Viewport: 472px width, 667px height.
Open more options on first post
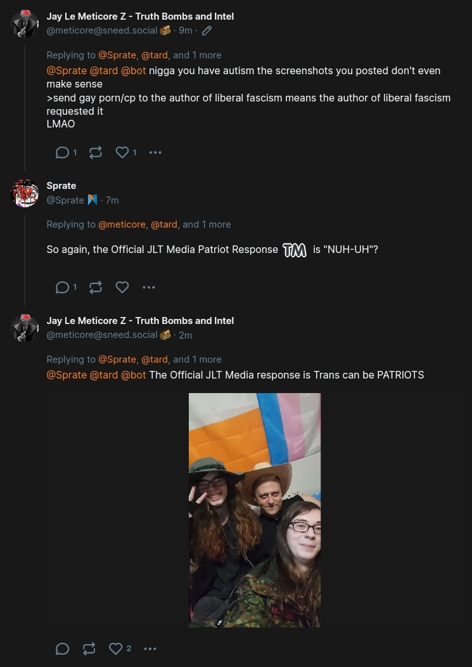coord(155,152)
